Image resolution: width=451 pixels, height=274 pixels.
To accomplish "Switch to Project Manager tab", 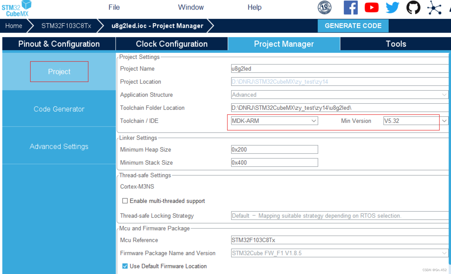I will pos(284,44).
